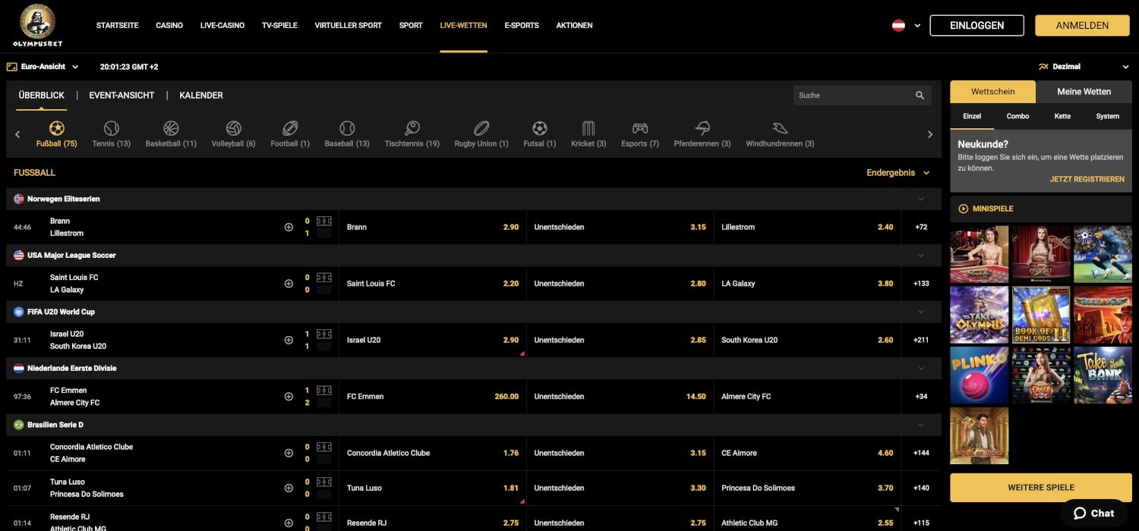
Task: Open the Take the Bank game thumbnail
Action: coord(1103,375)
